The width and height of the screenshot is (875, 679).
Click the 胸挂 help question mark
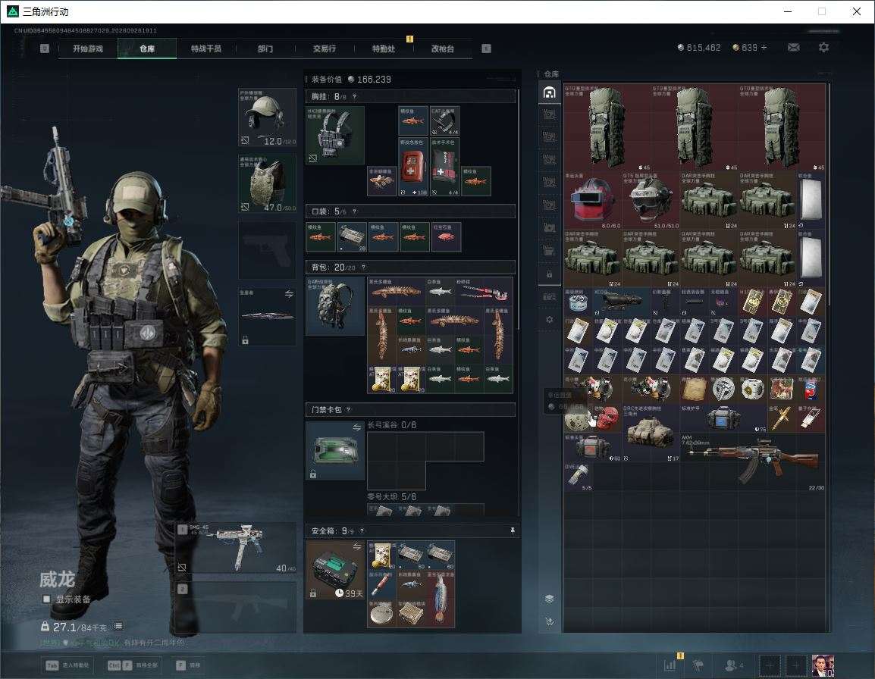[354, 96]
